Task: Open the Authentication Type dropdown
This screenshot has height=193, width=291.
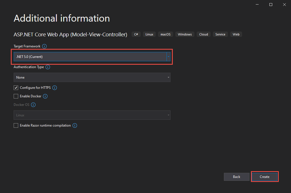Action: click(168, 77)
